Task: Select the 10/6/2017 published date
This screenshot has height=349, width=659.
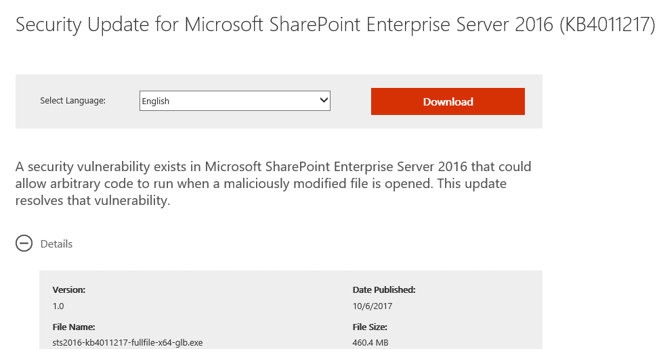Action: [x=373, y=306]
